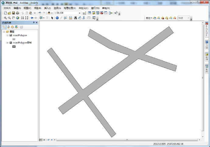The image size is (210, 147).
Task: Open the 编辑(E) menu
Action: pos(17,8)
